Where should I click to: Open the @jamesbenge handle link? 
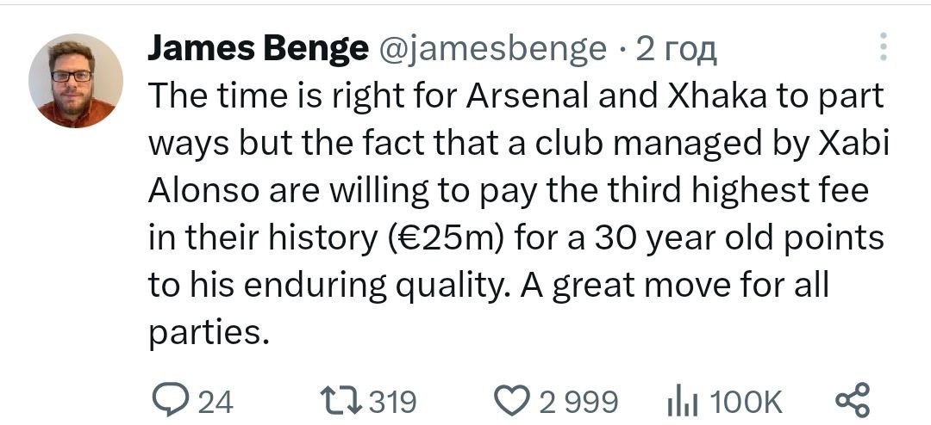click(x=493, y=49)
